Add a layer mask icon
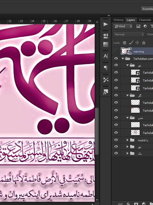This screenshot has width=153, height=205. 136,204
